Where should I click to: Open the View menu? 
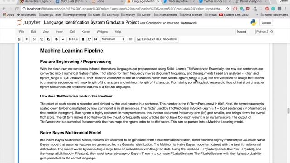tap(46, 32)
